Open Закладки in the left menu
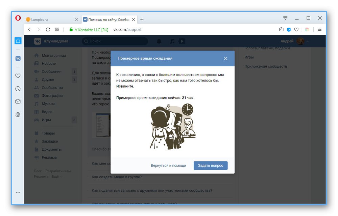 point(46,142)
